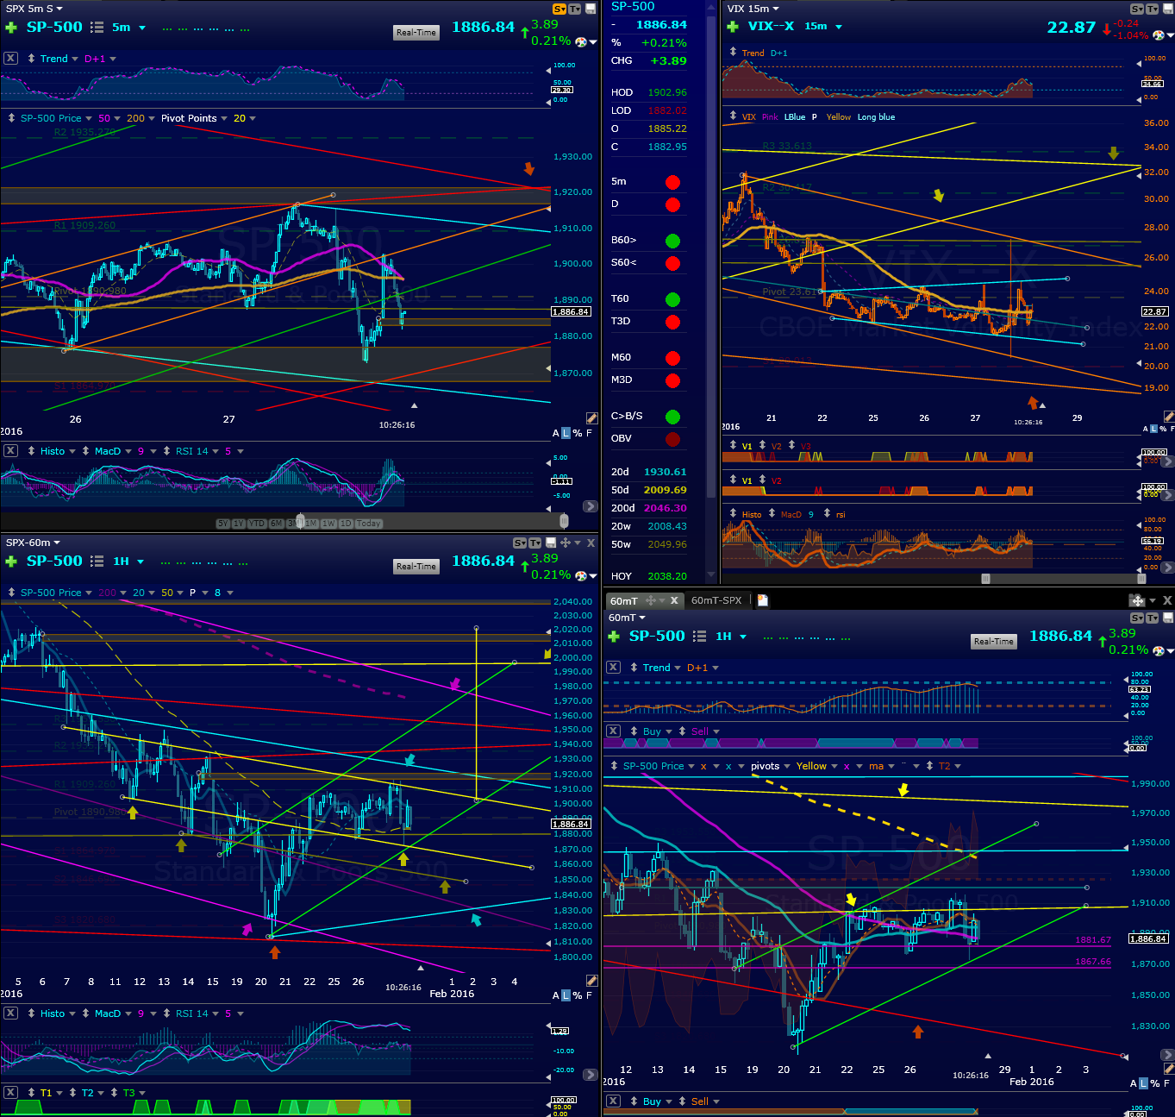Toggle arithmetic scale A in SPX 5m chart
This screenshot has height=1117, width=1175.
(556, 433)
